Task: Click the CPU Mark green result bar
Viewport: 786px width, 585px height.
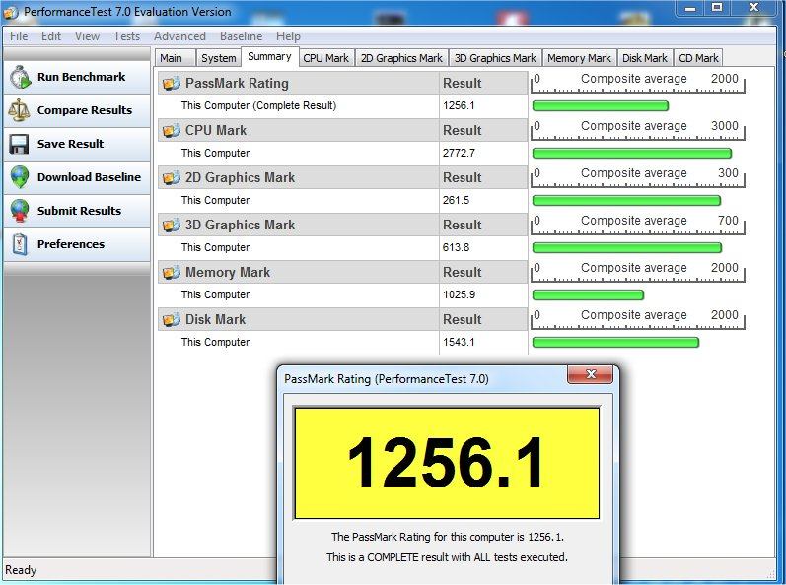Action: pyautogui.click(x=631, y=153)
